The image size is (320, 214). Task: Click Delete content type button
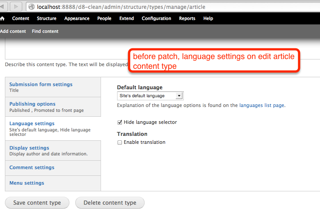pyautogui.click(x=110, y=203)
